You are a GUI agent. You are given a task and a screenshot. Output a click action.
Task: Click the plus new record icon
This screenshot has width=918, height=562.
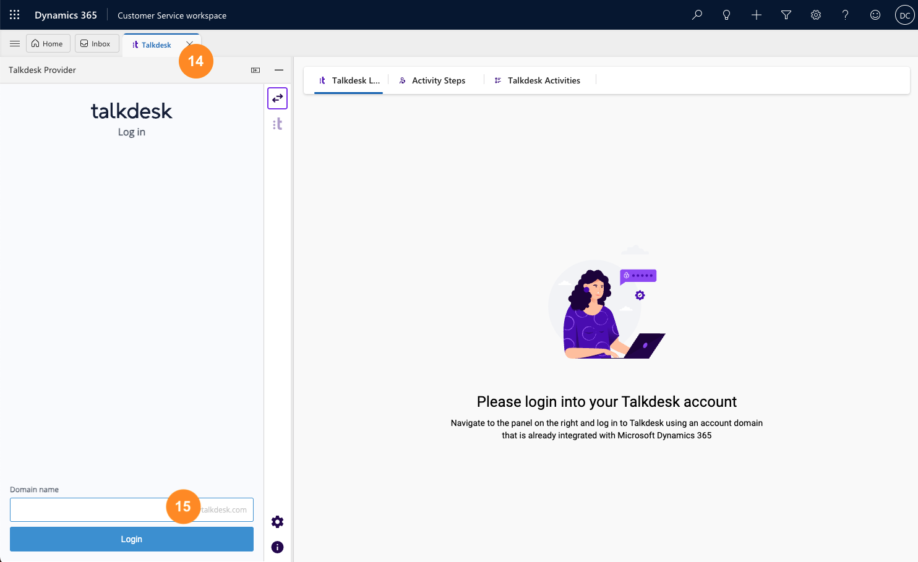pyautogui.click(x=757, y=15)
